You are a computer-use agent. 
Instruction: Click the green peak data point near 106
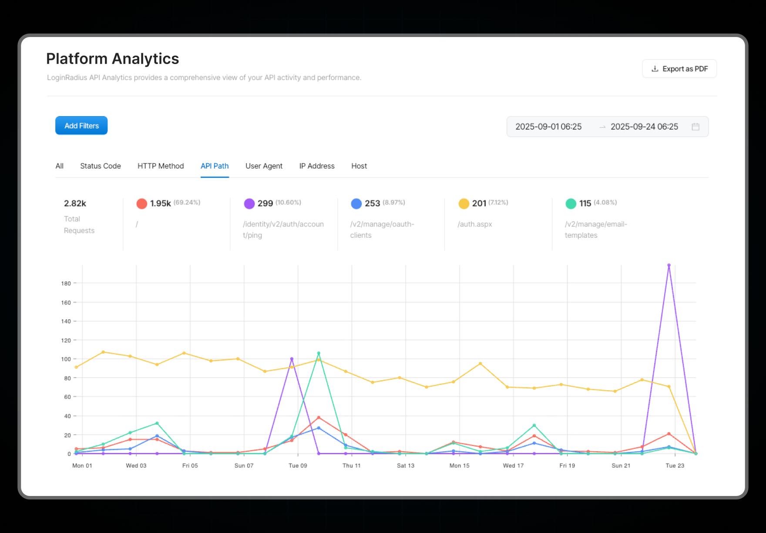click(x=319, y=353)
